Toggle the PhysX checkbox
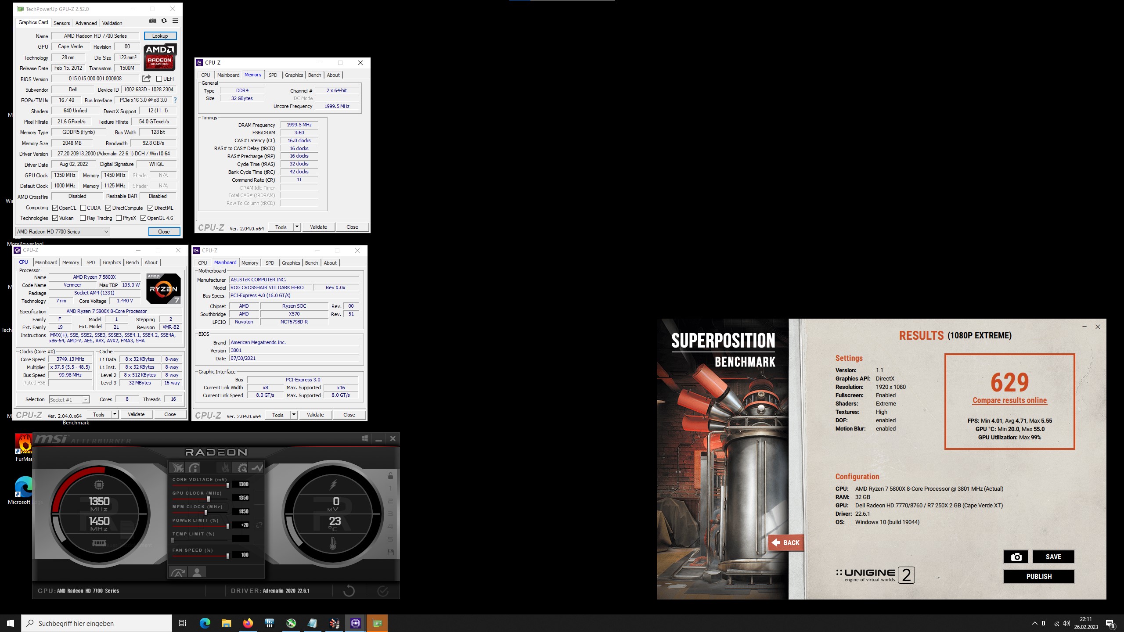The width and height of the screenshot is (1124, 632). coord(119,218)
